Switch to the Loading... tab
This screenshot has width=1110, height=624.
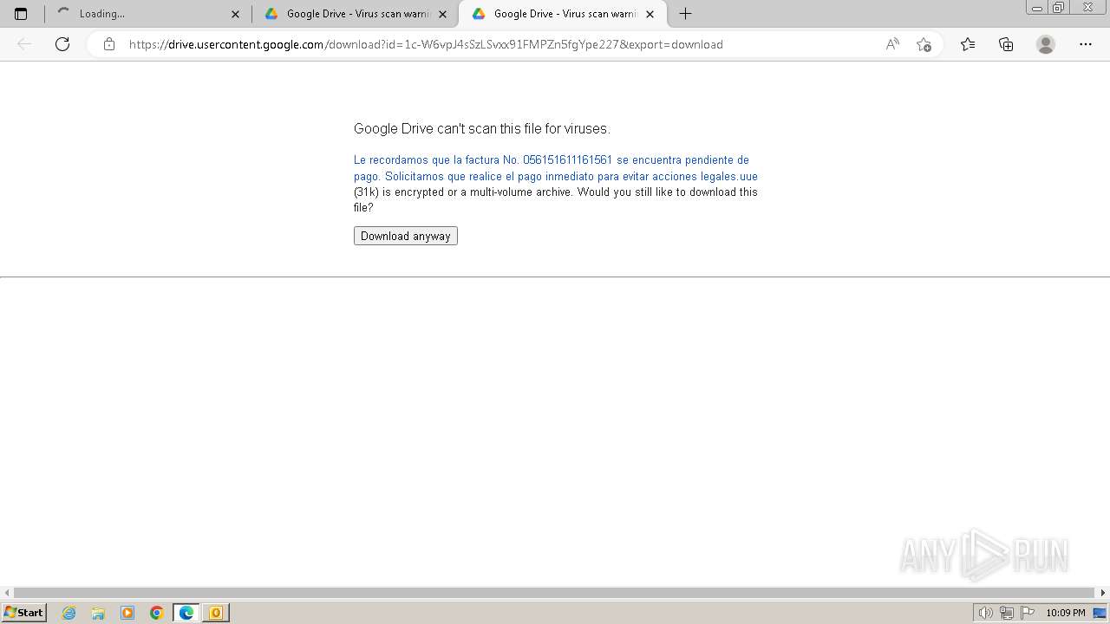coord(147,14)
